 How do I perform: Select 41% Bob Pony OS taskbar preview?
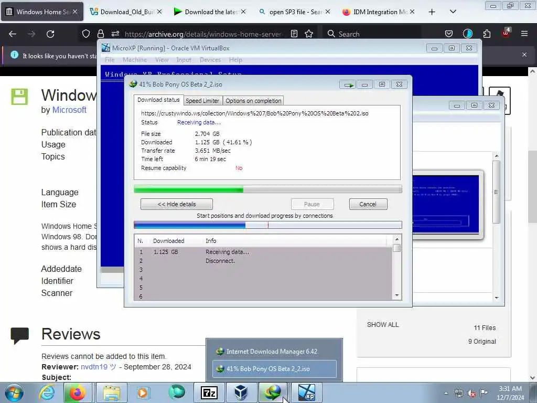tap(274, 369)
